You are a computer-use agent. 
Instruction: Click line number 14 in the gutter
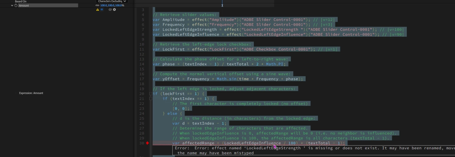[x=142, y=64]
